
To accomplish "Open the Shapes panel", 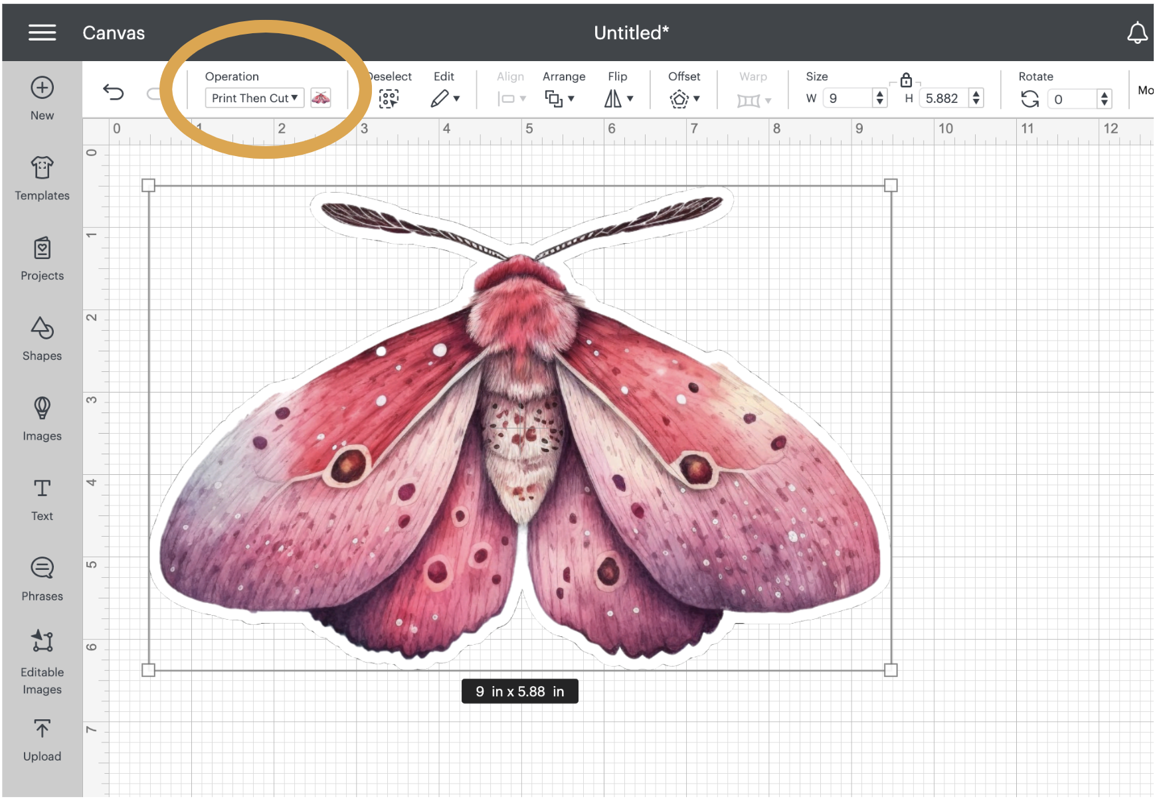I will [42, 339].
